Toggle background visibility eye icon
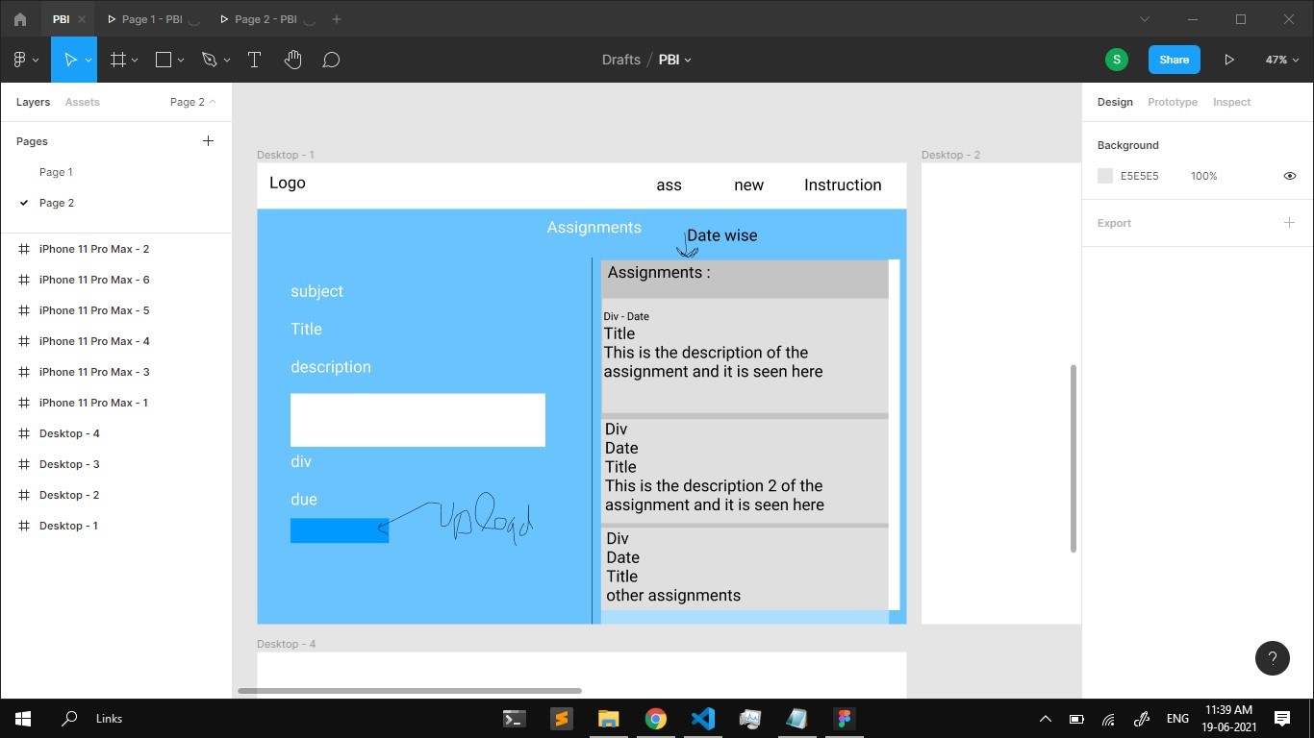 [1290, 176]
